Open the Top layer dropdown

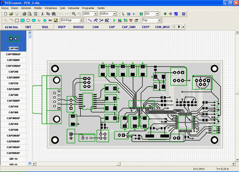(159, 20)
